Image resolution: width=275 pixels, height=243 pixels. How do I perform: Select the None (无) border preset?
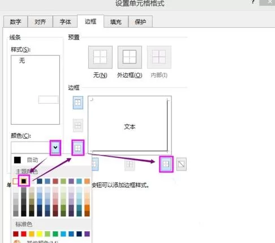click(100, 57)
